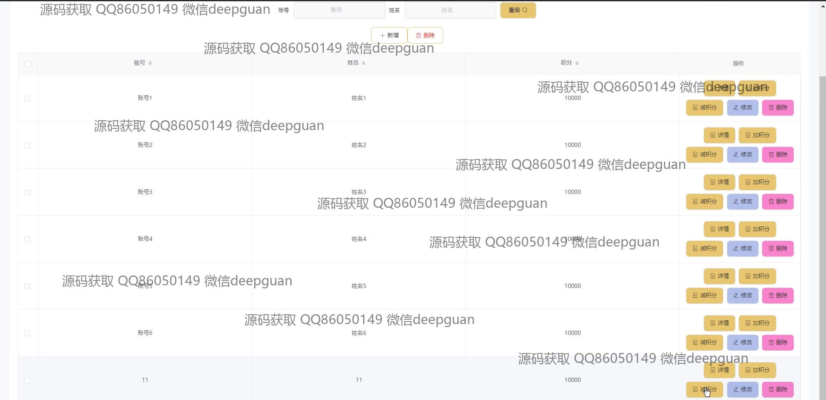This screenshot has height=400, width=826.
Task: Click 减积分 for row 账号1
Action: pyautogui.click(x=704, y=108)
